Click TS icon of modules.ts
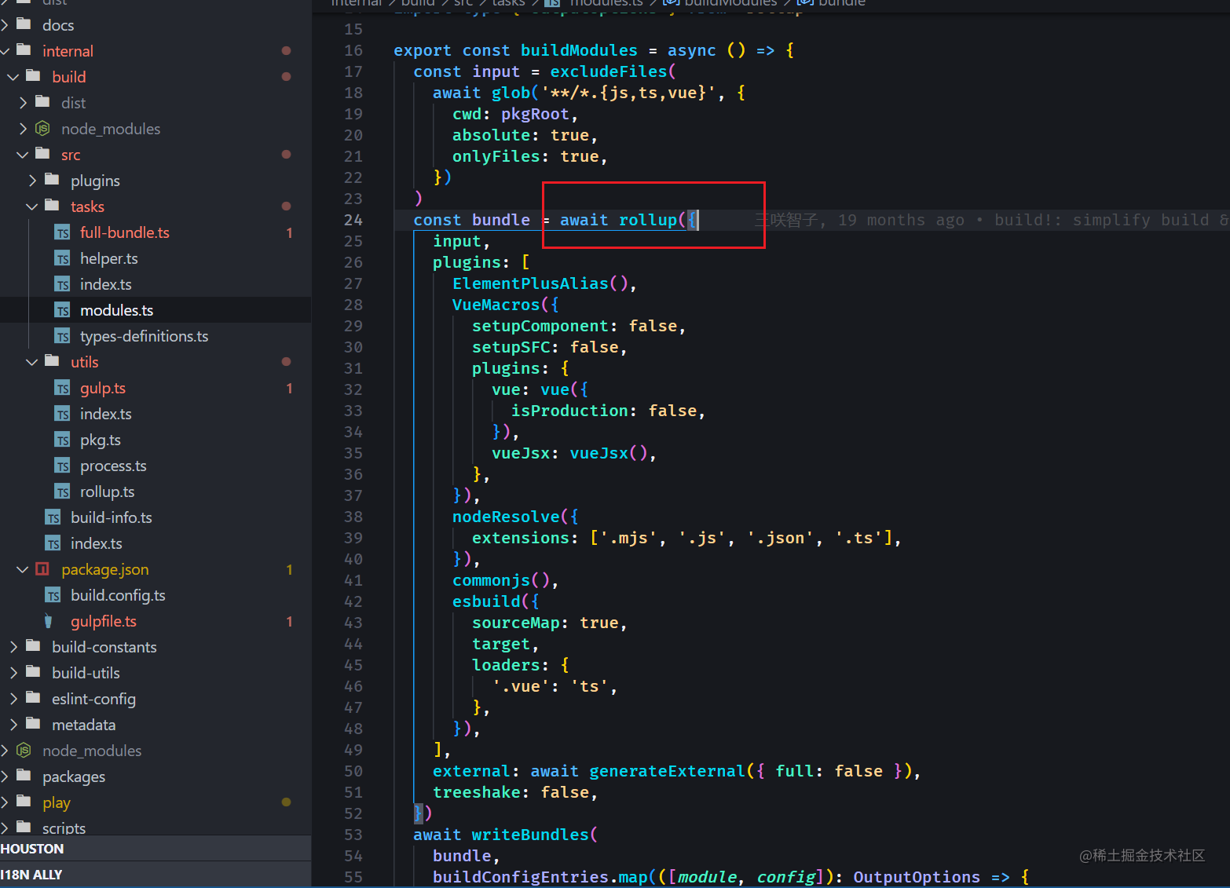This screenshot has height=888, width=1230. (x=63, y=311)
